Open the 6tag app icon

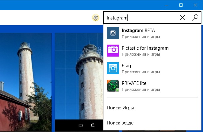(x=113, y=68)
